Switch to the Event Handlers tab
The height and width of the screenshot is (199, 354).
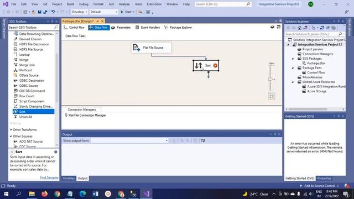click(148, 28)
